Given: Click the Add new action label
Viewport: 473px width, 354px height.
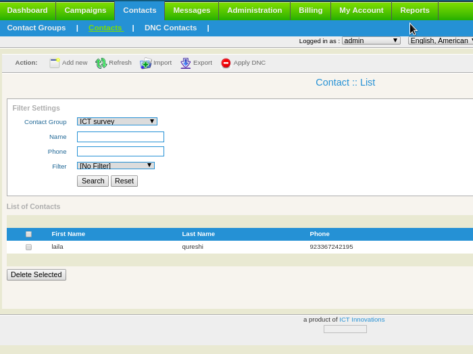Looking at the screenshot, I should [x=74, y=63].
